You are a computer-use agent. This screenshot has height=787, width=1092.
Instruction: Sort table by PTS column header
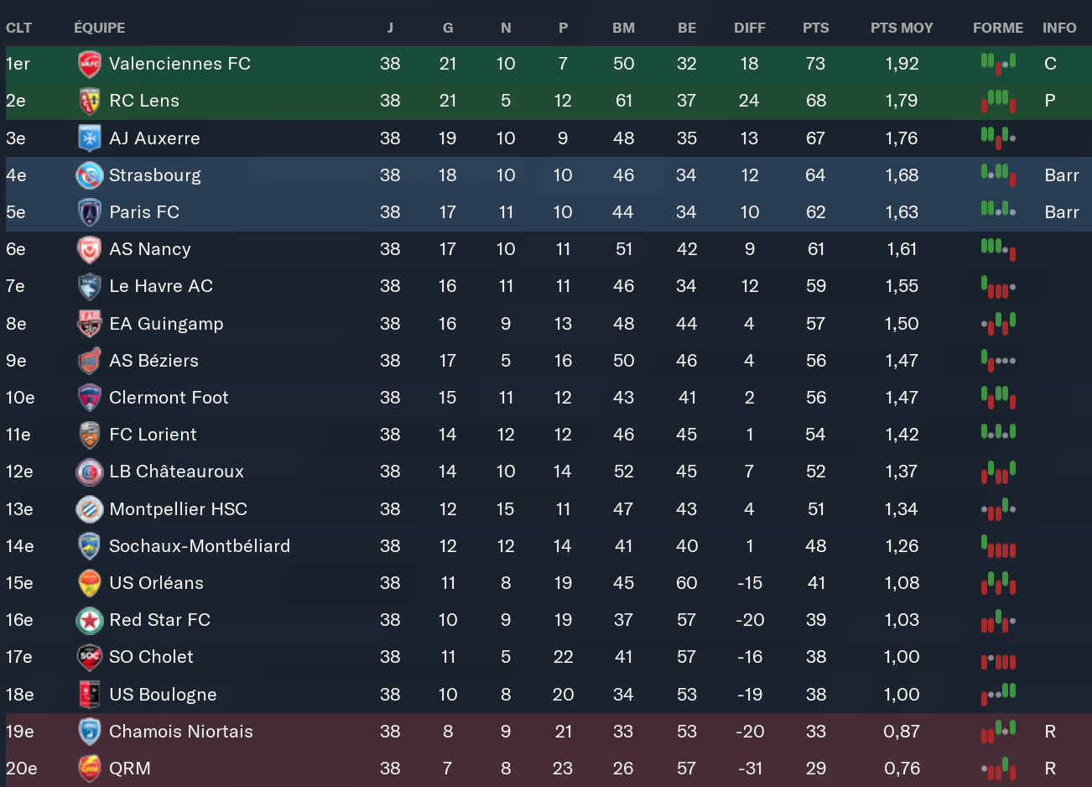pos(815,28)
